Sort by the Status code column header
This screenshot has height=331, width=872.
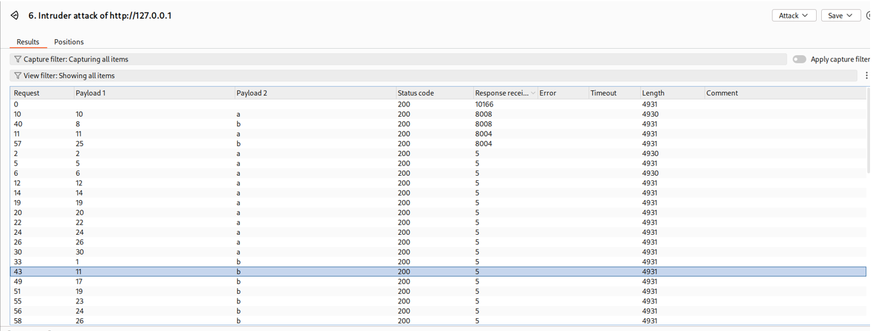(x=415, y=93)
